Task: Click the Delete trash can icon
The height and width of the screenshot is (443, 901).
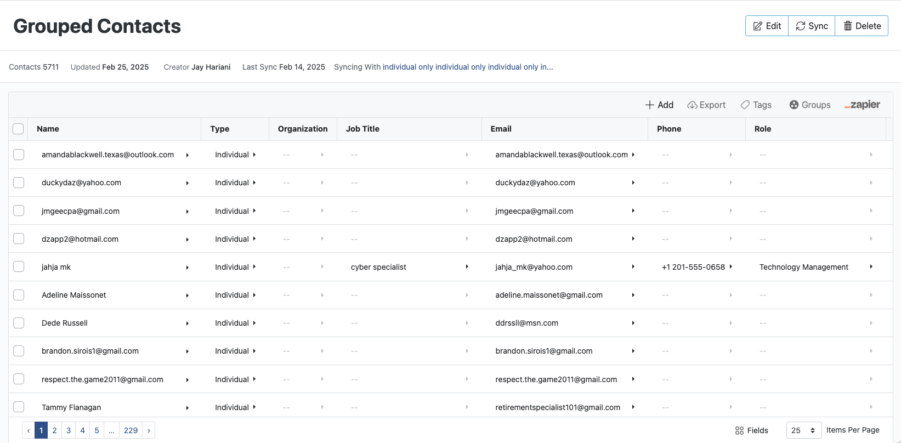Action: (x=848, y=26)
